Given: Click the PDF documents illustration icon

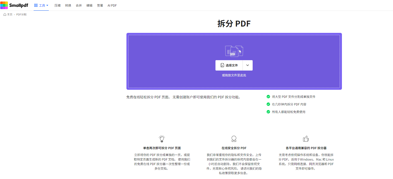Looking at the screenshot, I should point(234,51).
